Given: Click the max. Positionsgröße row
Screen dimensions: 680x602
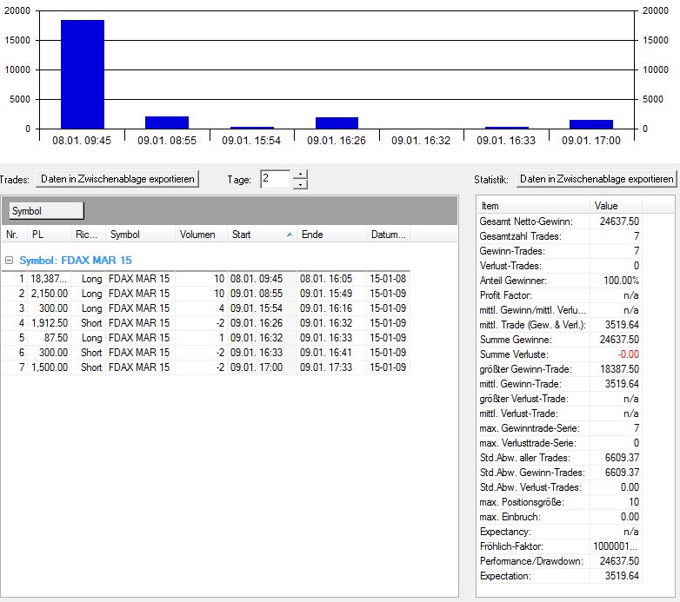Looking at the screenshot, I should [559, 501].
